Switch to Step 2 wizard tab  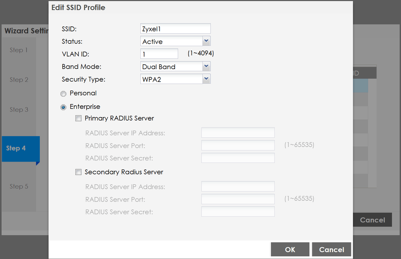pyautogui.click(x=19, y=80)
